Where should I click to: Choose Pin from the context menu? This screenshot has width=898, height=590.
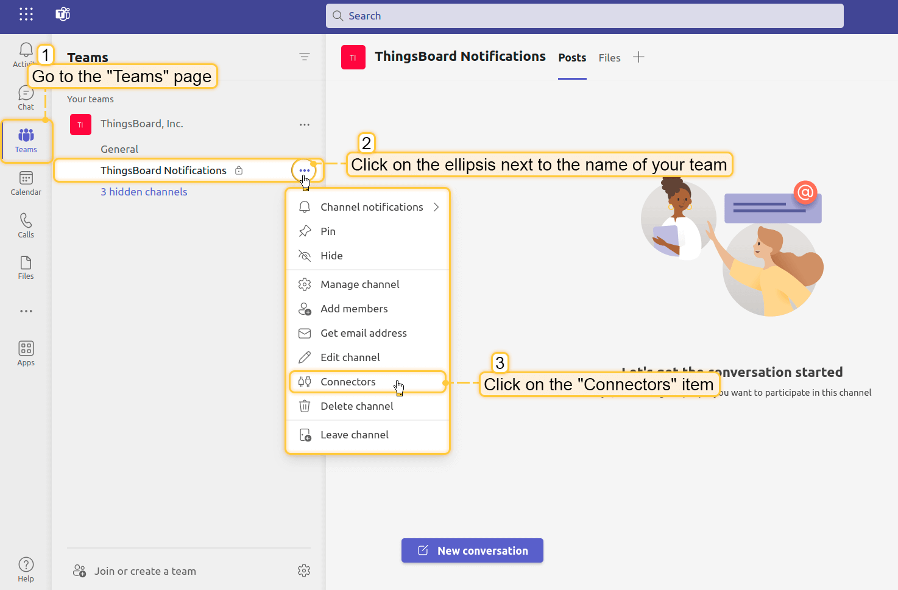click(x=369, y=231)
